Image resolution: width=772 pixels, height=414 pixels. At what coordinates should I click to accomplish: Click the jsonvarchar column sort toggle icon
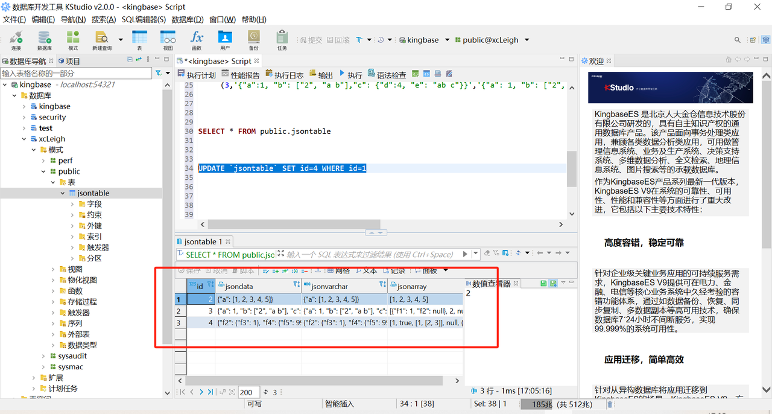[x=382, y=285]
